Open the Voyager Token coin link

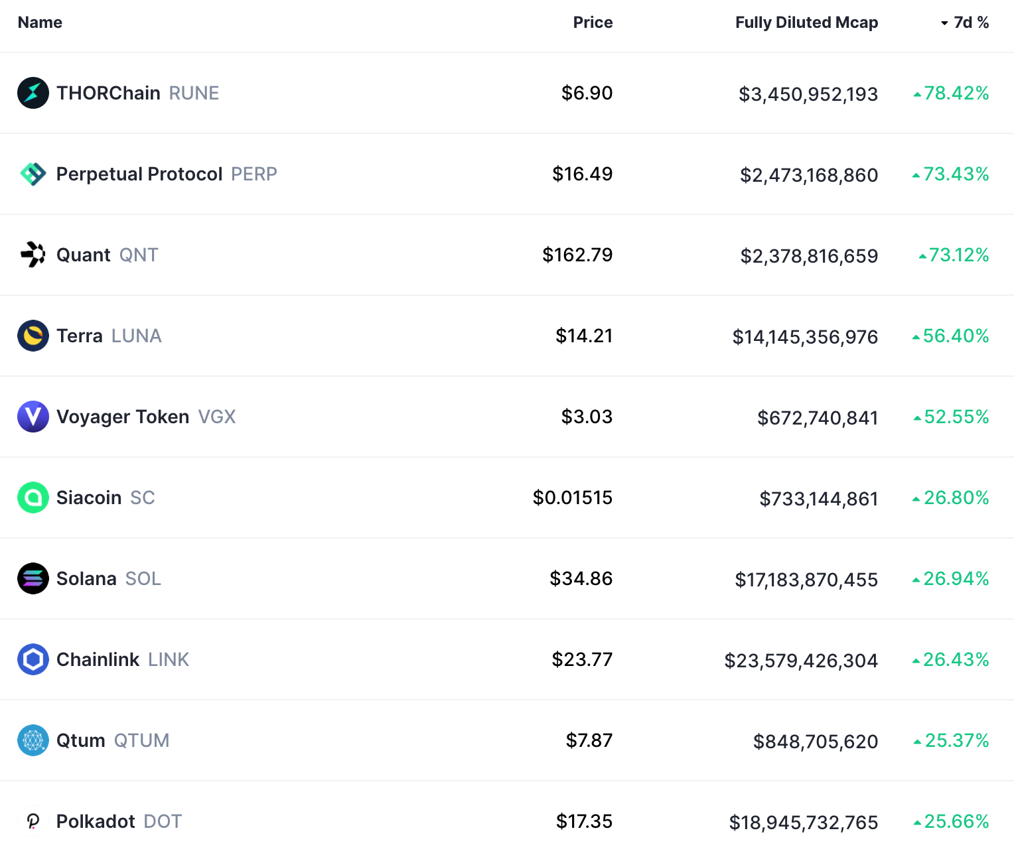[x=123, y=417]
